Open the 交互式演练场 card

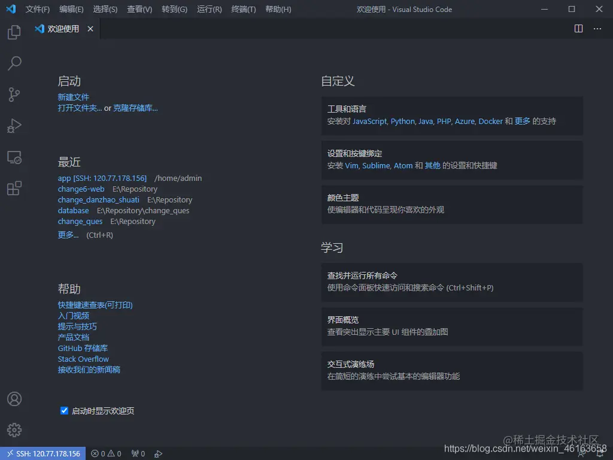(452, 370)
